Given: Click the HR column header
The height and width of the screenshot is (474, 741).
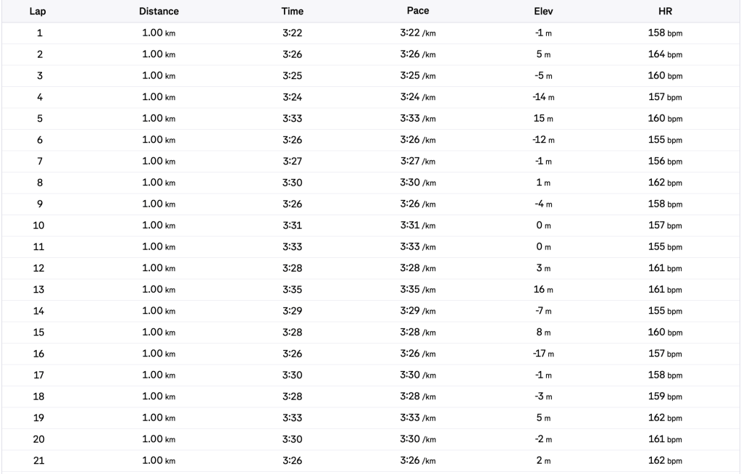Looking at the screenshot, I should click(665, 12).
